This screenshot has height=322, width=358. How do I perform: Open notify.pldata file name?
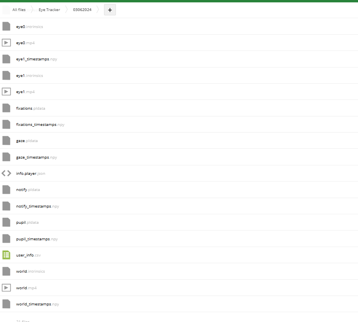[28, 190]
